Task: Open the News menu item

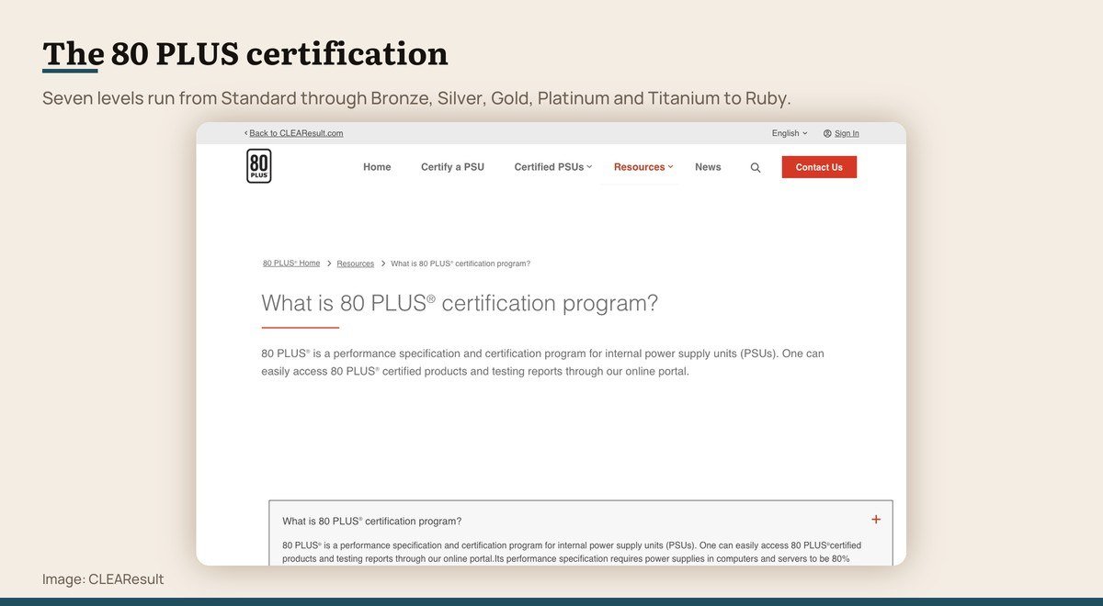Action: (x=708, y=167)
